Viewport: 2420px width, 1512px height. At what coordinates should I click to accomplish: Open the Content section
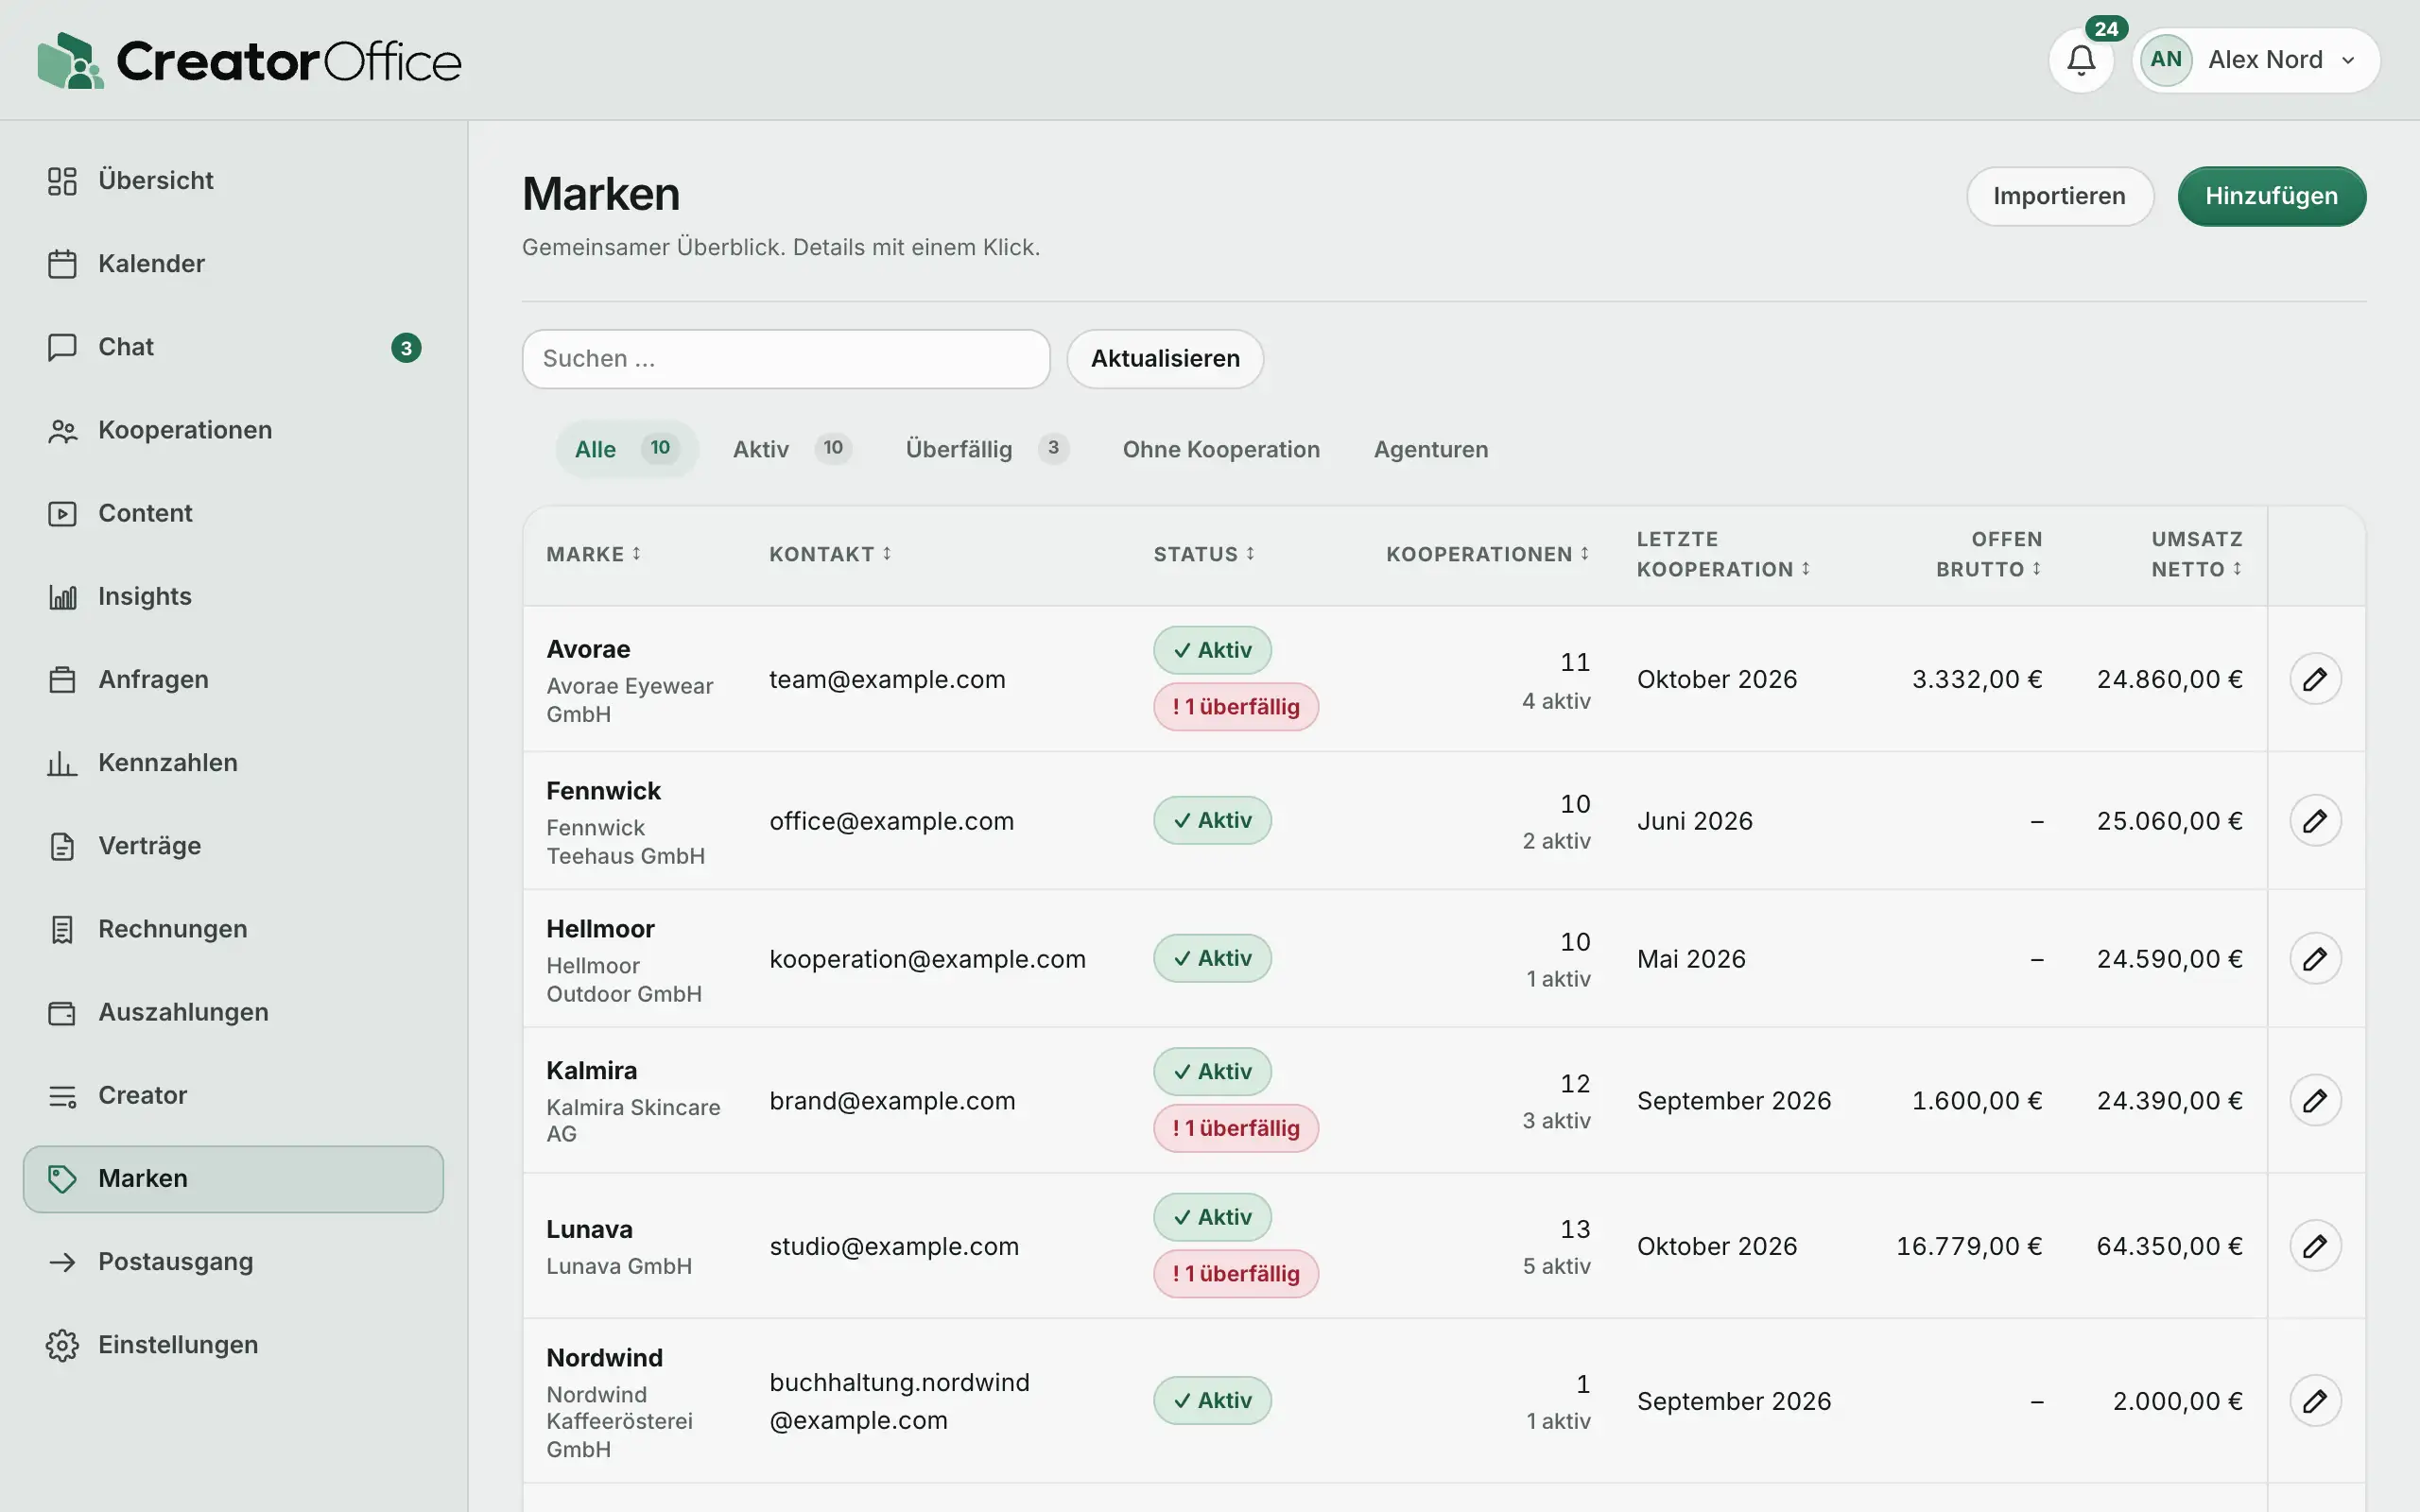[x=233, y=513]
